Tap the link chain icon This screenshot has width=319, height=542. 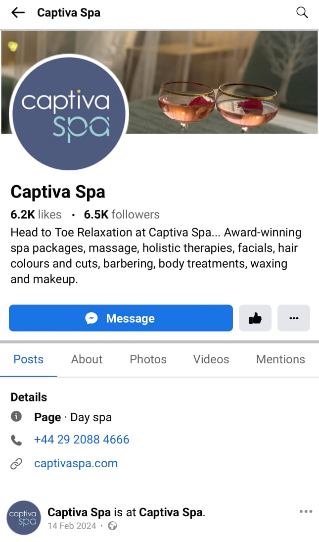(x=16, y=463)
